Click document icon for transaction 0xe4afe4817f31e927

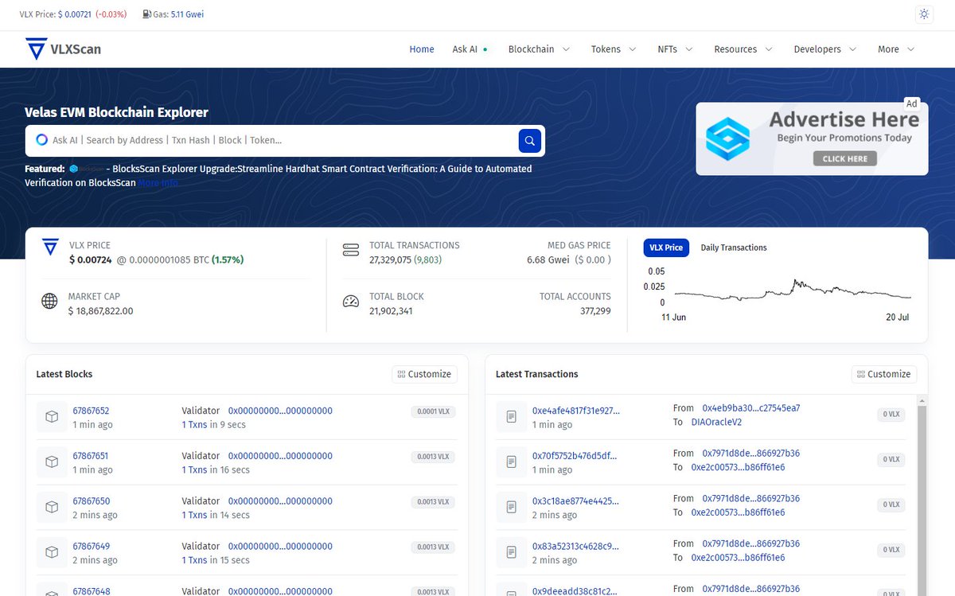coord(512,417)
